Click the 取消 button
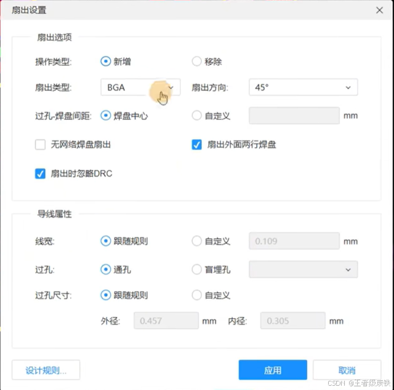This screenshot has height=390, width=394. (347, 370)
